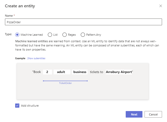The height and width of the screenshot is (122, 167).
Task: Click the "2" token in the example
Action: point(47,72)
